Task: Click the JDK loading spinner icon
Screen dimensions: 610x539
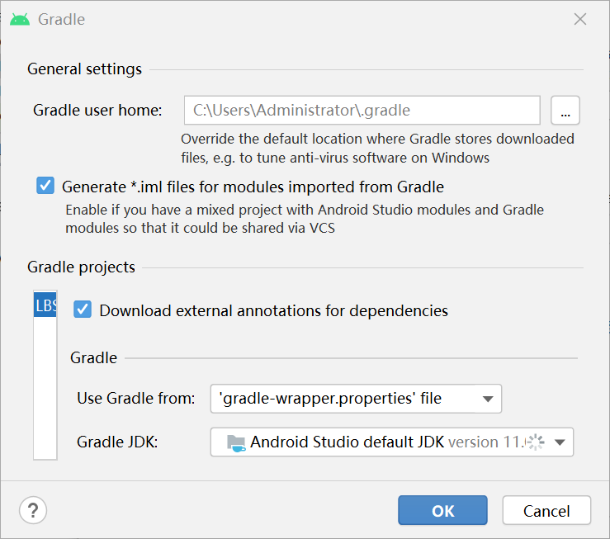Action: tap(536, 442)
